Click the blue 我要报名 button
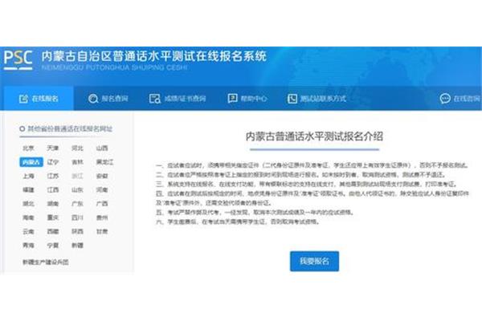 pos(314,261)
